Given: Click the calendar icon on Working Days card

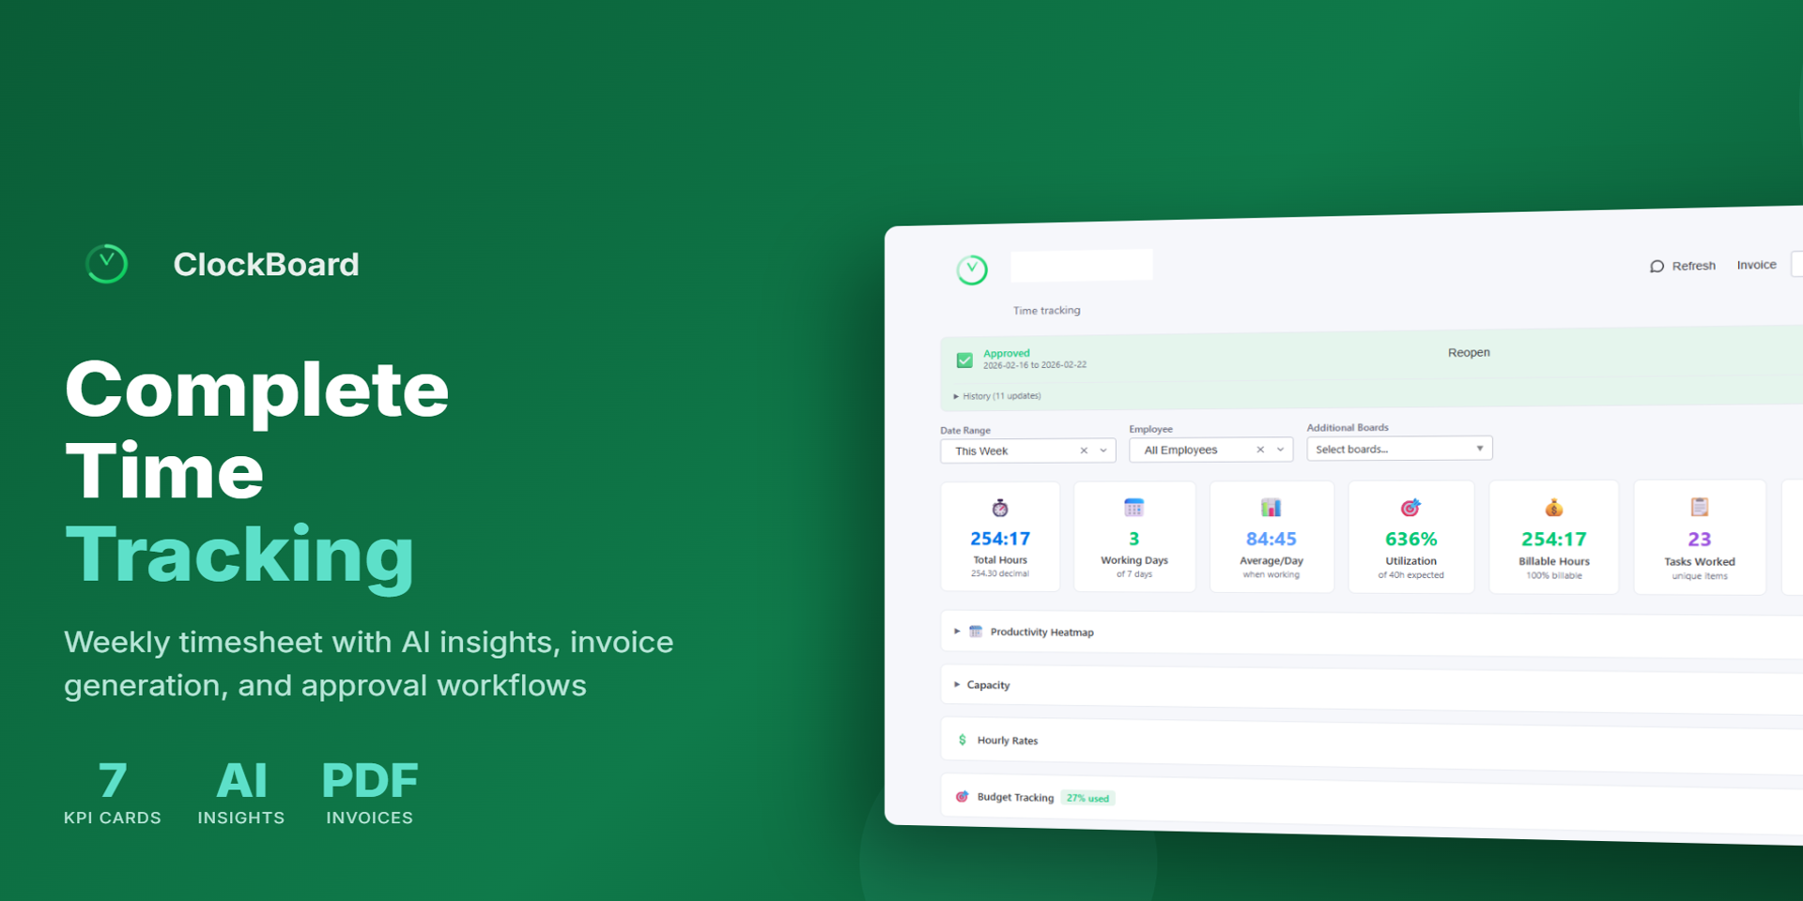Looking at the screenshot, I should (x=1133, y=508).
